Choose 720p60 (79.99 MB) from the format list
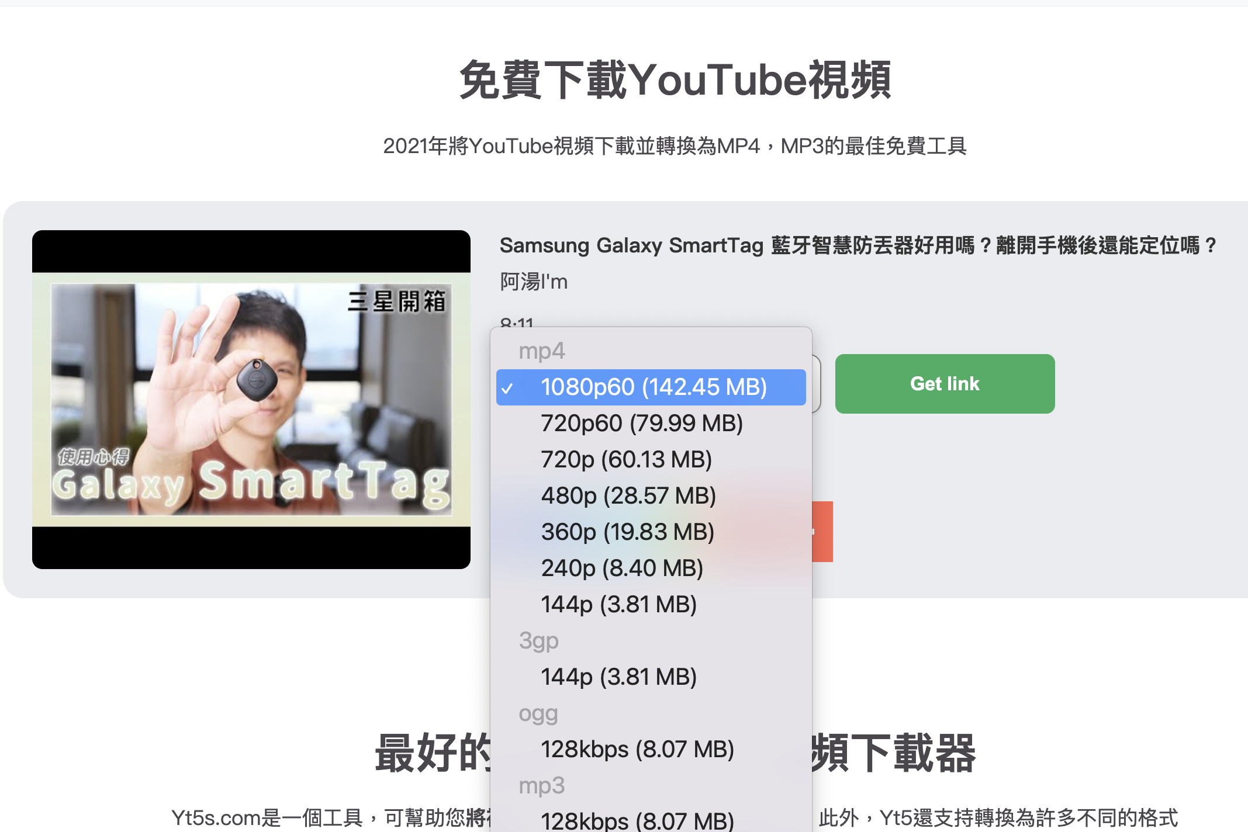1248x832 pixels. [x=642, y=422]
